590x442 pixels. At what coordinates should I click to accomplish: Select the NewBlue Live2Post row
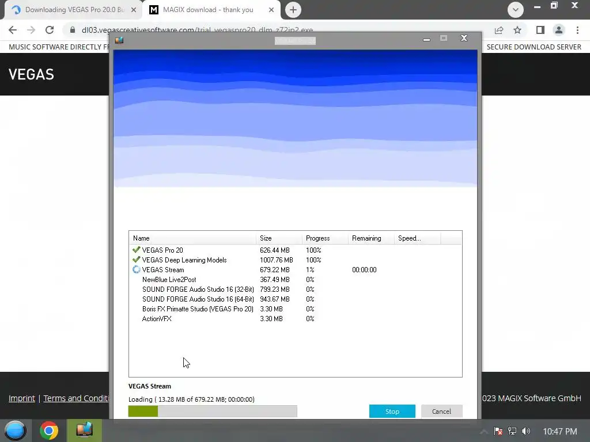click(296, 279)
